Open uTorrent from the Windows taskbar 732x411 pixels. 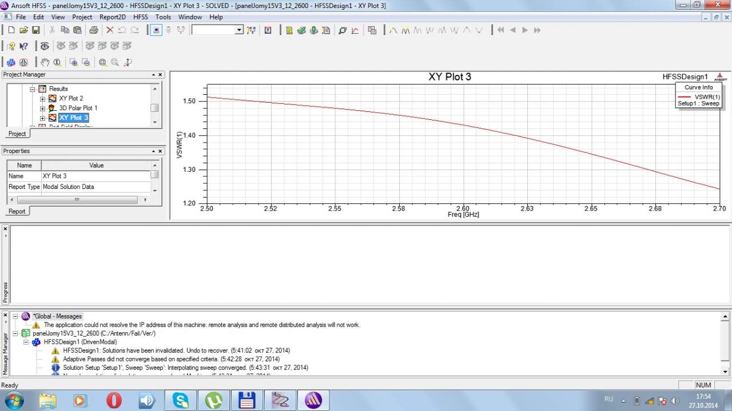coord(213,400)
